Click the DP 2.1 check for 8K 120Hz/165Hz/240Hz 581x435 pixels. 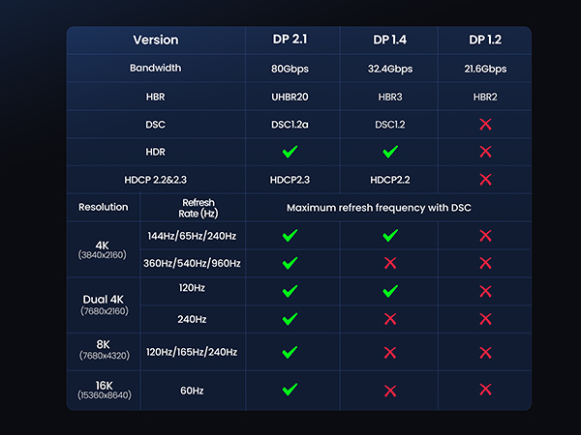[290, 352]
